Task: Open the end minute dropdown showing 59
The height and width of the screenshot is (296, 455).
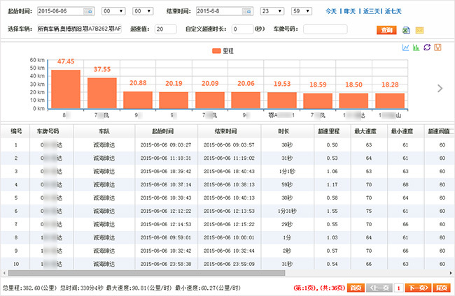Action: [302, 11]
